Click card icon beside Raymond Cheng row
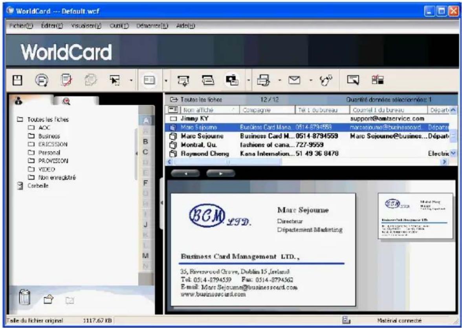Viewport: 462px width, 328px height. pos(172,154)
